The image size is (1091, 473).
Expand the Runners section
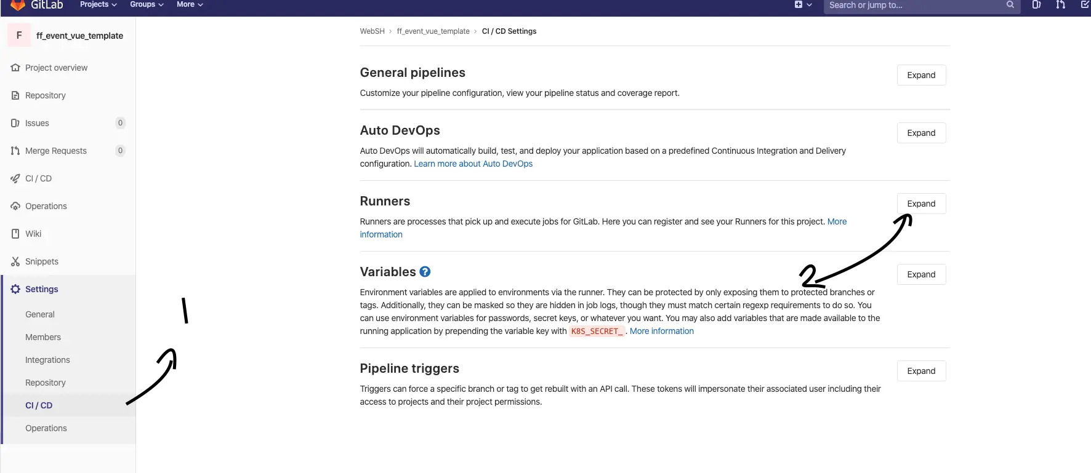[x=921, y=204]
